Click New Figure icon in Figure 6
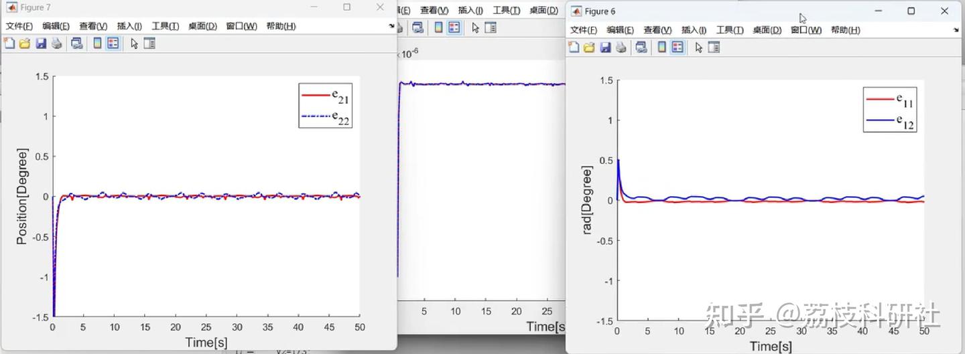The image size is (965, 354). (x=574, y=47)
